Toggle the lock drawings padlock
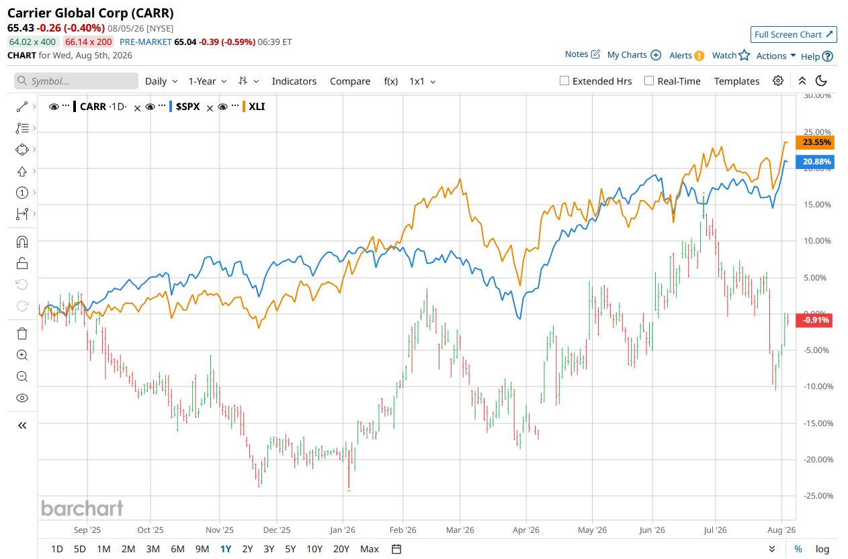 22,263
